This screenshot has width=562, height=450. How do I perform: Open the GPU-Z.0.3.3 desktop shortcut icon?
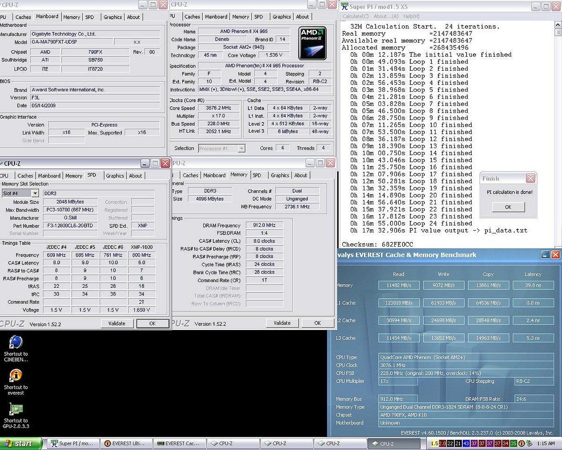(16, 409)
